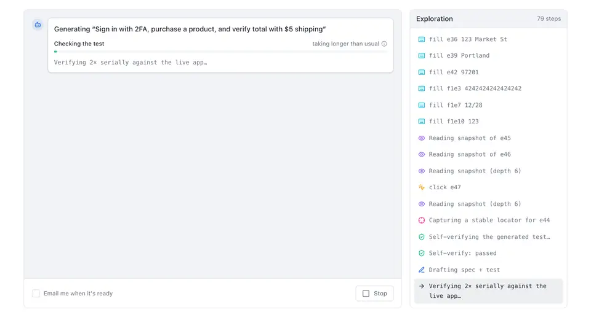Click the info icon beside taking longer than usual
The height and width of the screenshot is (320, 591).
coord(384,44)
